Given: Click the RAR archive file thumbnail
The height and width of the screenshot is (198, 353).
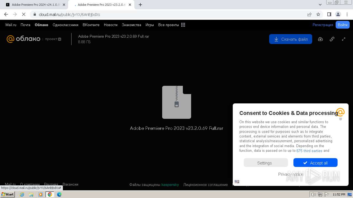Looking at the screenshot, I should point(176,102).
